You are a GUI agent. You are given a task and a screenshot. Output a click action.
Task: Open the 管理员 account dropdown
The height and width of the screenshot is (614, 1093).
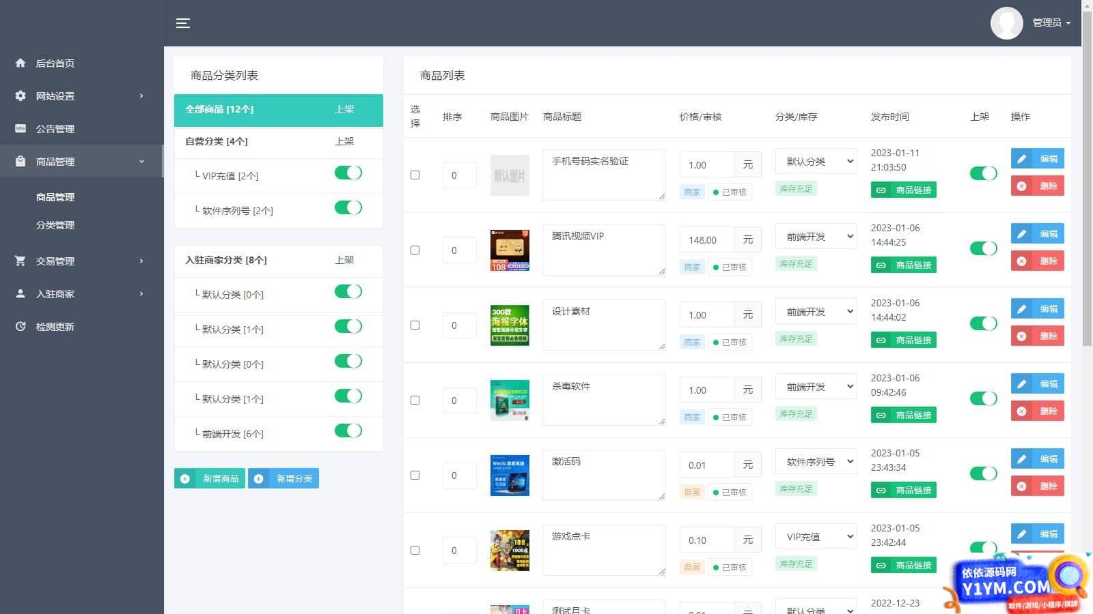[x=1051, y=23]
